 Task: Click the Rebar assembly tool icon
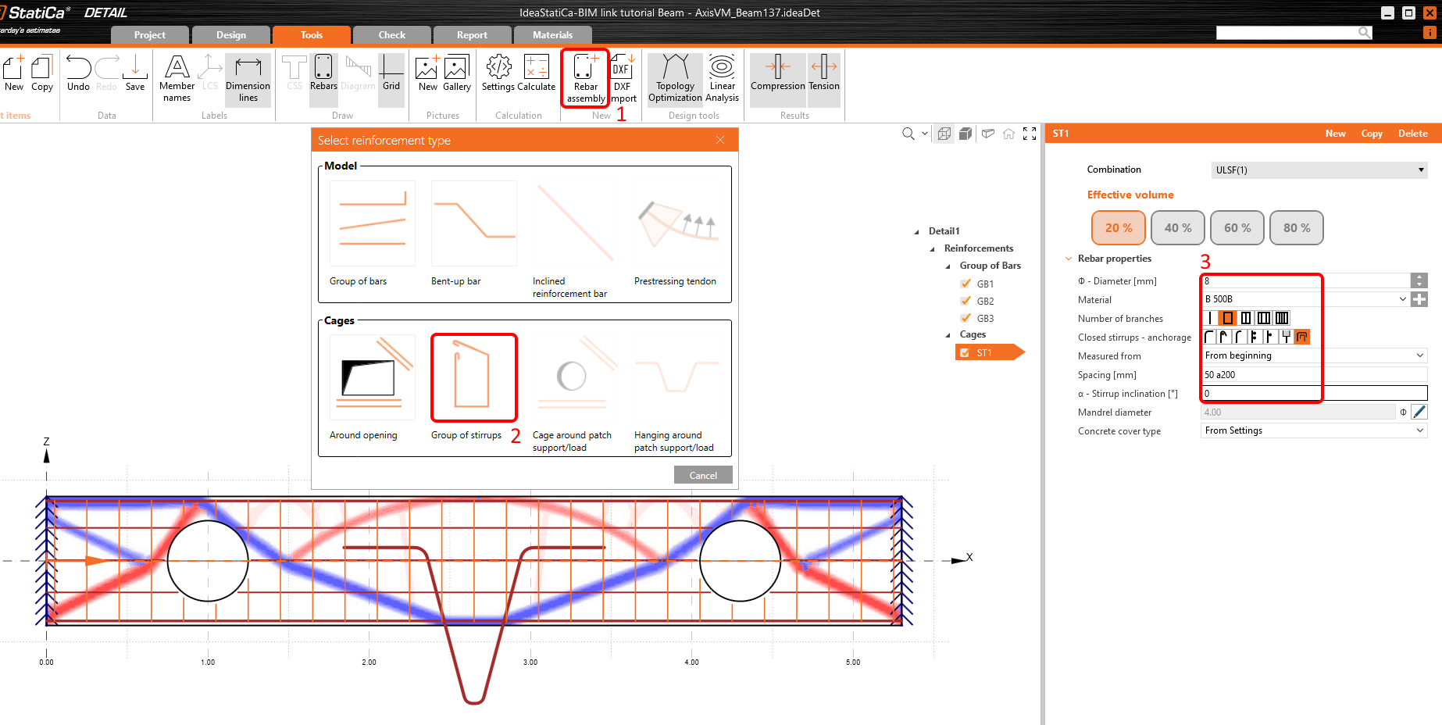tap(585, 77)
